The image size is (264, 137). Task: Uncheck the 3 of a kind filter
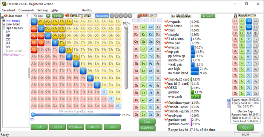point(166,39)
